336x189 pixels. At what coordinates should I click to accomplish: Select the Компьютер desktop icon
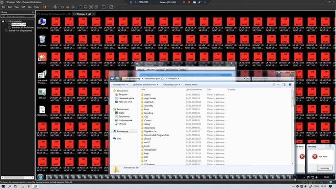[42, 23]
